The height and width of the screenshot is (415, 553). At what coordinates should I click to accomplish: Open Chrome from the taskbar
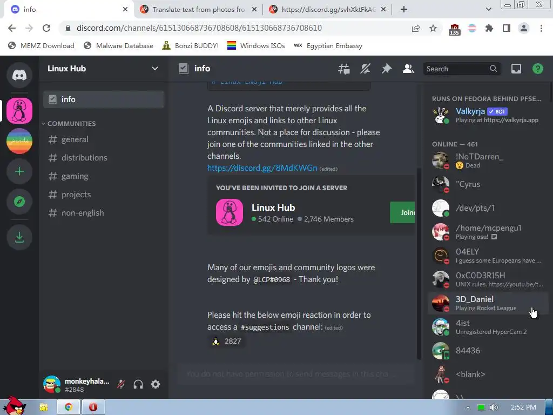point(69,407)
